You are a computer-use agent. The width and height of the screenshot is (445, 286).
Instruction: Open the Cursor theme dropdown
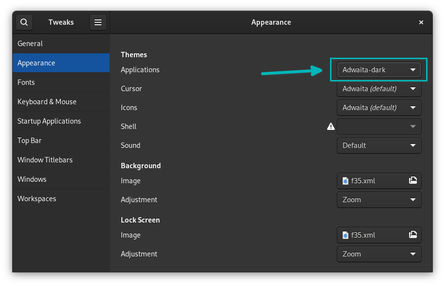coord(379,88)
